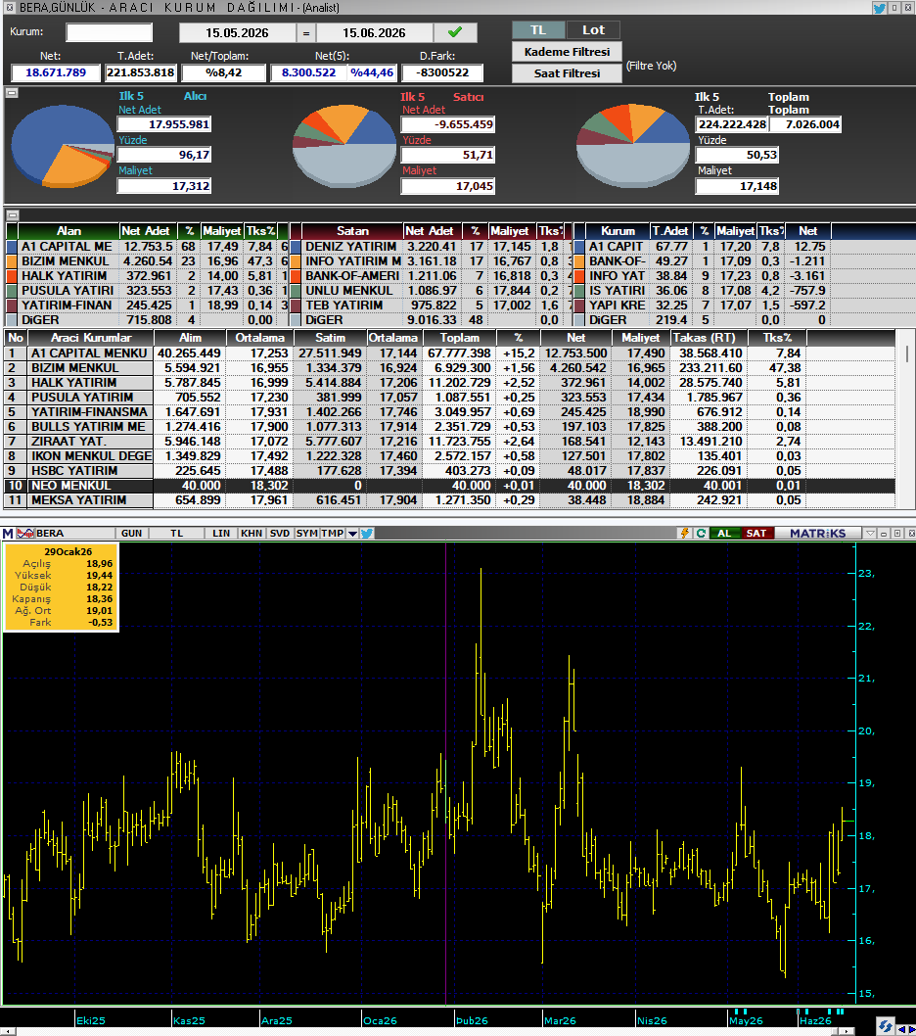
Task: Click the Satıcı pie chart
Action: pos(344,147)
